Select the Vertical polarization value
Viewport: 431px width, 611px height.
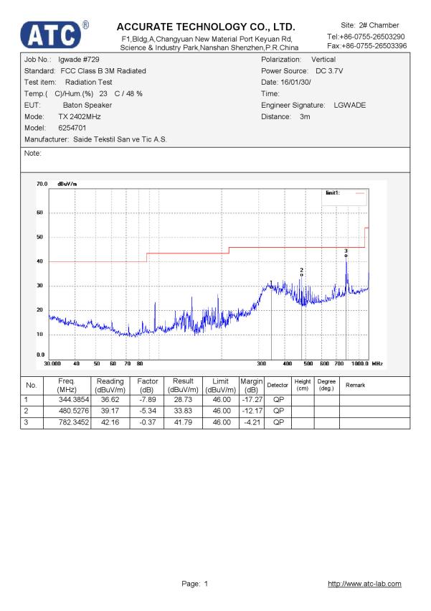click(x=323, y=59)
